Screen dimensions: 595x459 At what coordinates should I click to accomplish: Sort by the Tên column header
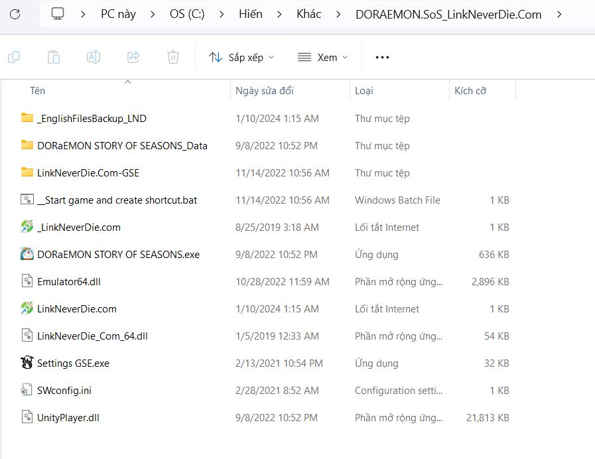pyautogui.click(x=38, y=91)
